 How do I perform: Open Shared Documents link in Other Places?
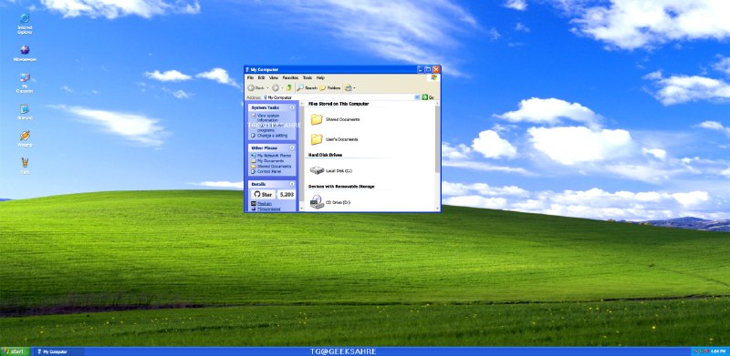click(x=275, y=167)
